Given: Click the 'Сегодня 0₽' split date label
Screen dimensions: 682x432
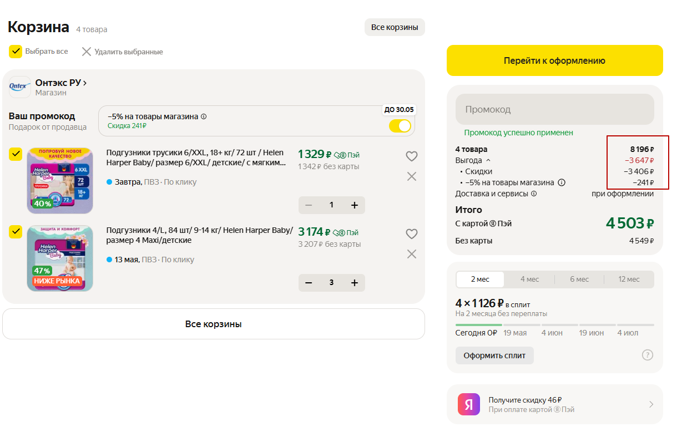Looking at the screenshot, I should coord(476,333).
